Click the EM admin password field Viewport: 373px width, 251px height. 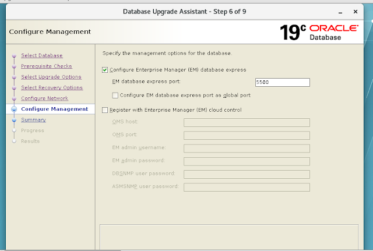pyautogui.click(x=247, y=161)
